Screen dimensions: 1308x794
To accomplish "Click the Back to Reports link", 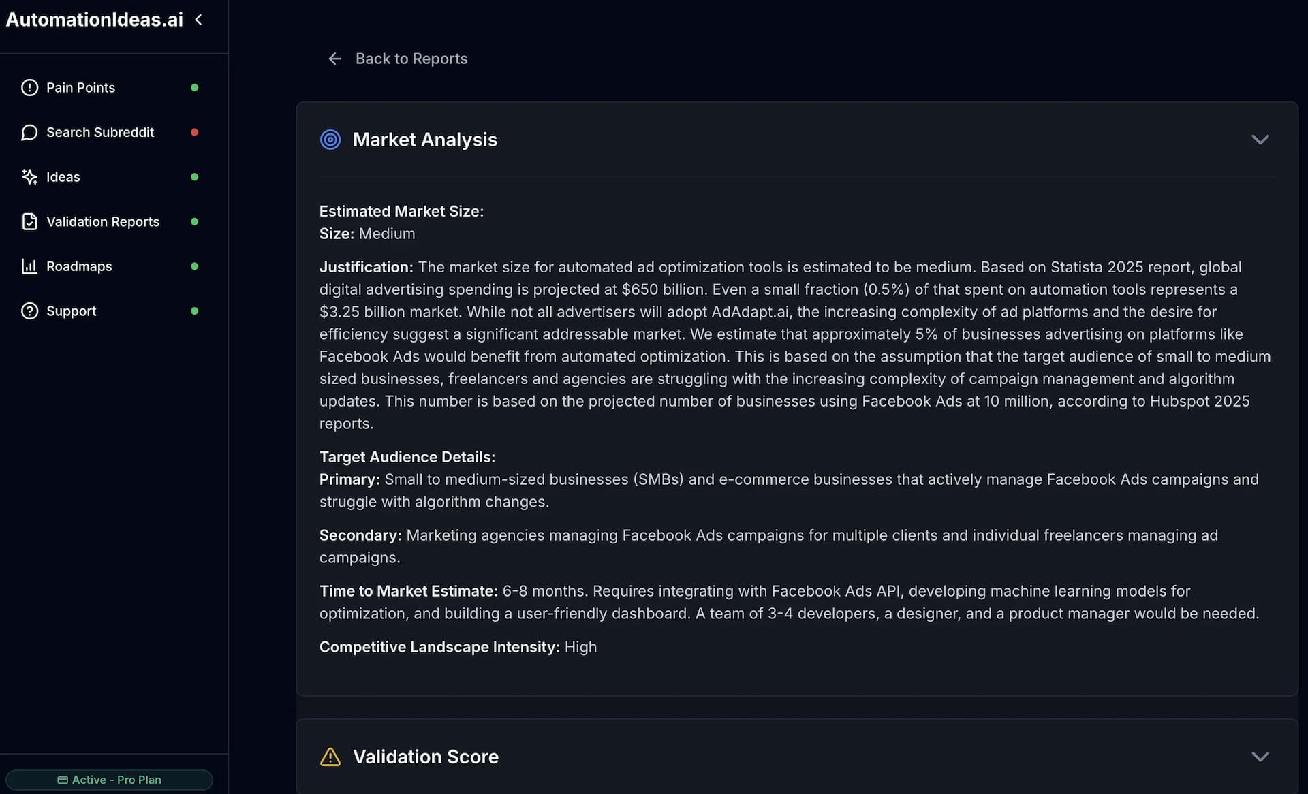I will [411, 59].
